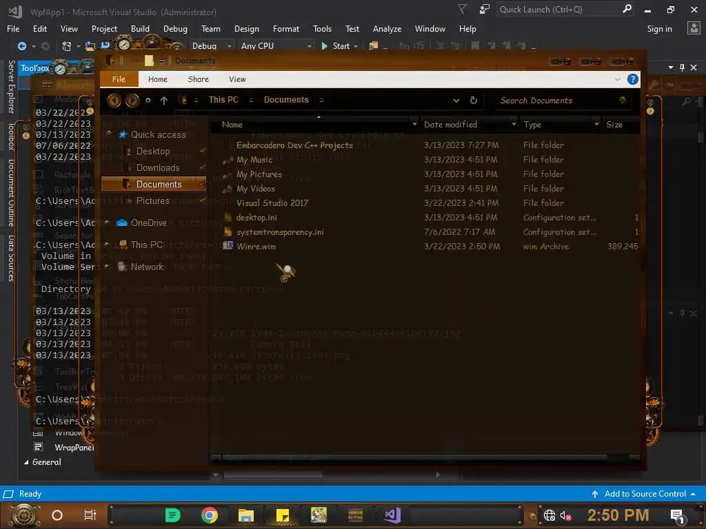Click Sign in link

click(x=659, y=29)
